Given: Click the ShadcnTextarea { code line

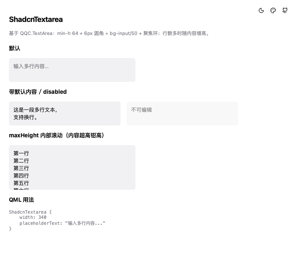Looking at the screenshot, I should tap(30, 212).
